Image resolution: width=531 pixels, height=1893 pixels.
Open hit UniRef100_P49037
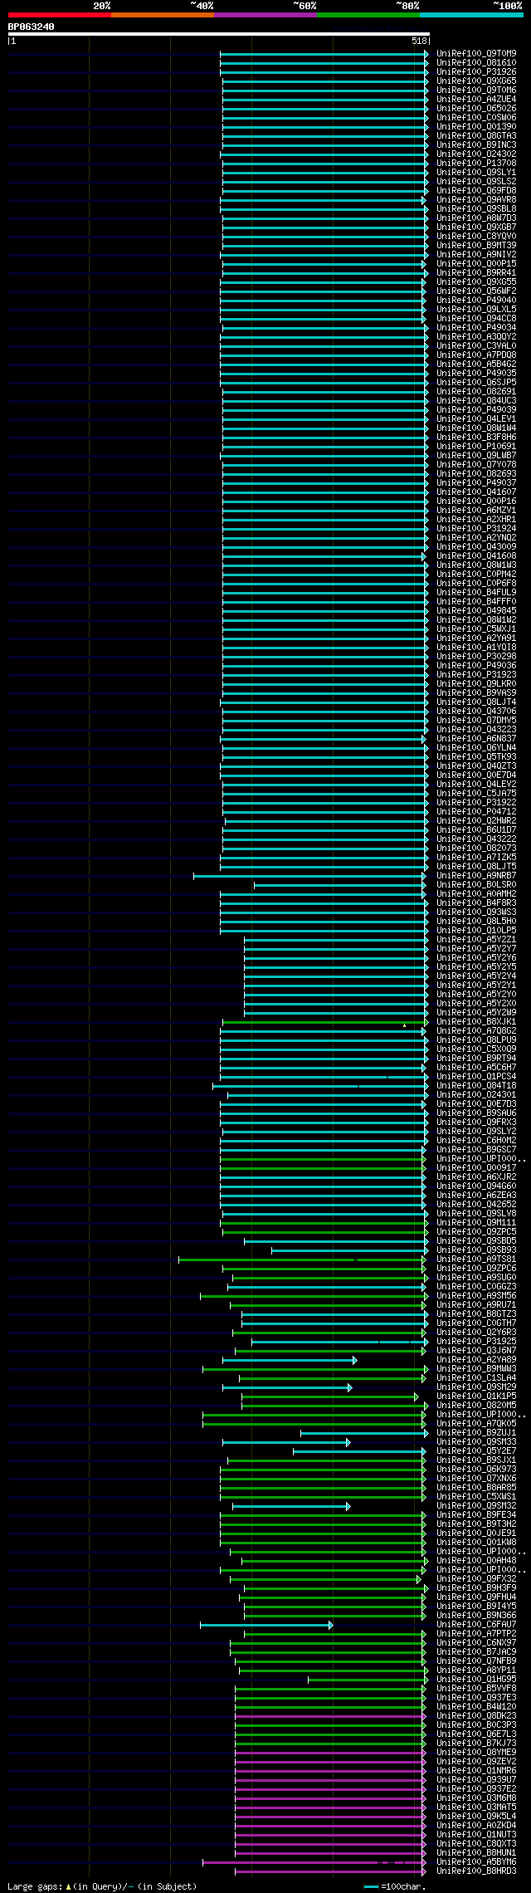click(476, 483)
